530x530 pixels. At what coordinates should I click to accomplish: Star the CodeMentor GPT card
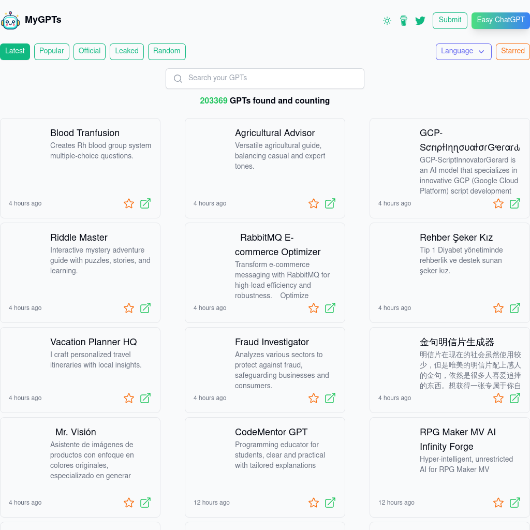(314, 503)
